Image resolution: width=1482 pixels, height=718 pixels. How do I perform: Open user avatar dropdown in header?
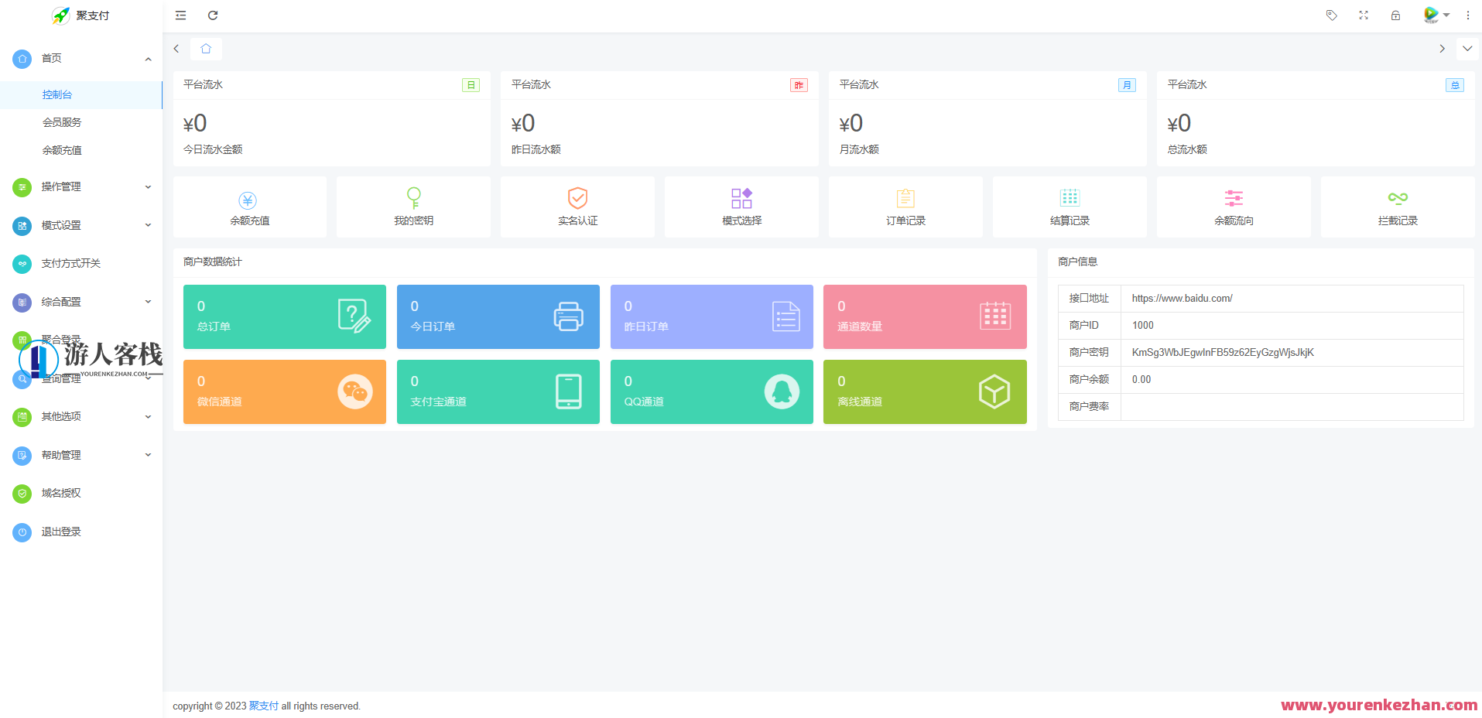(x=1436, y=15)
